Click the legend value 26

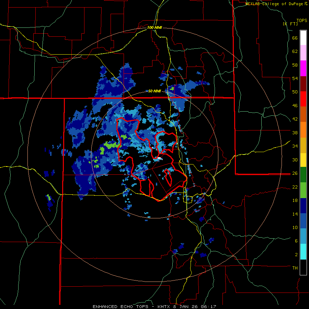[295, 173]
